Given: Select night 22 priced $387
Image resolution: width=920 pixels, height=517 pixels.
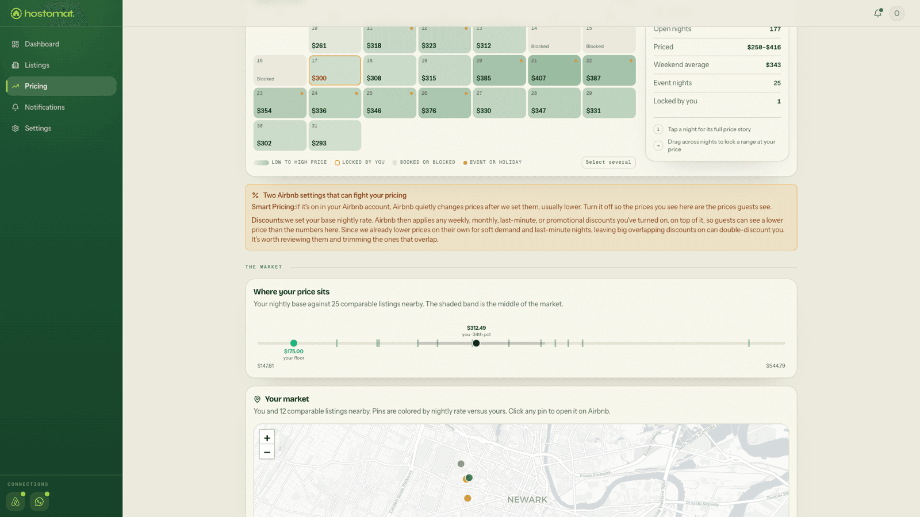Looking at the screenshot, I should (x=609, y=70).
